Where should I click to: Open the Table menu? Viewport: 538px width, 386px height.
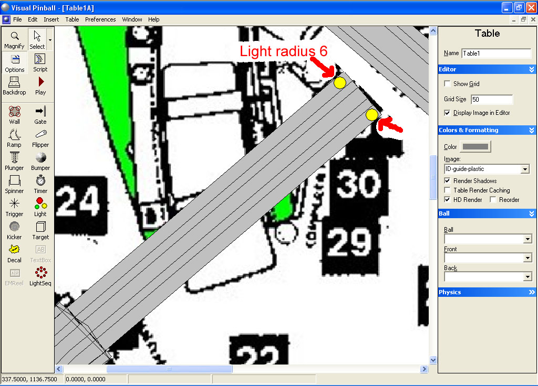pos(72,19)
